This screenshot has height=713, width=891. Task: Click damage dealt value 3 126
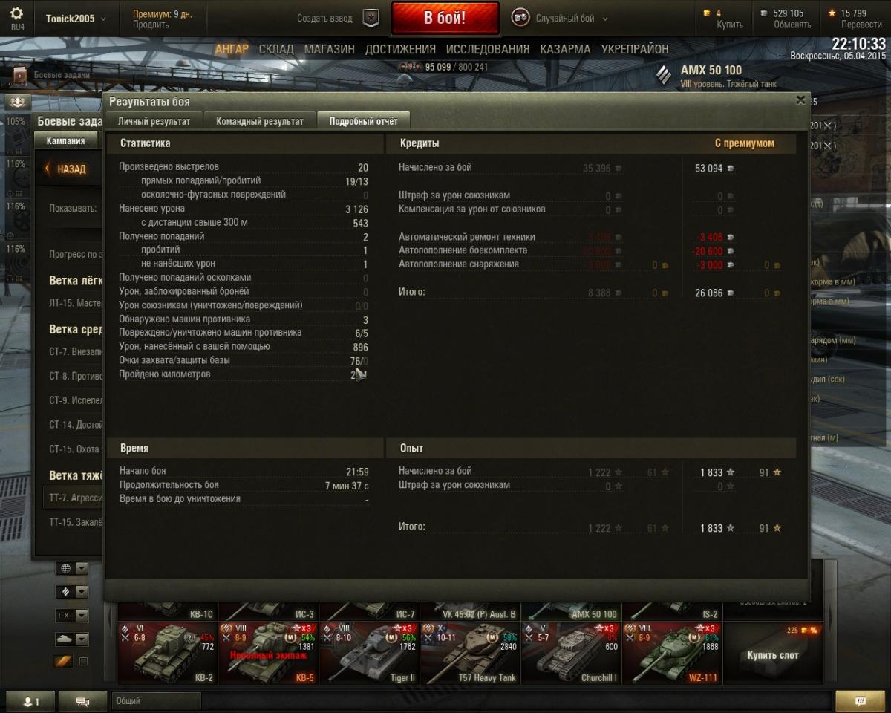(356, 209)
